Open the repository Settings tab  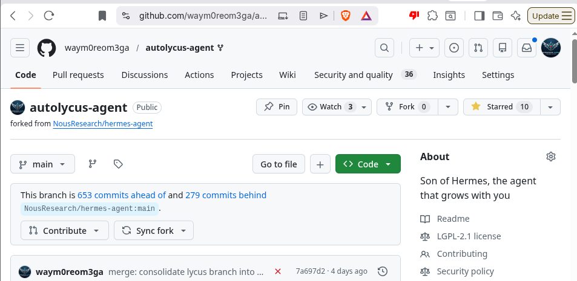[498, 75]
